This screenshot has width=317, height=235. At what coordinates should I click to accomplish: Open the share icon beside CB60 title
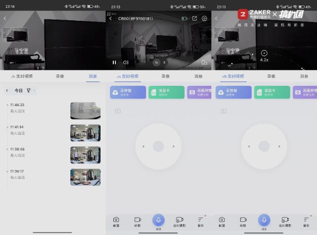(195, 18)
